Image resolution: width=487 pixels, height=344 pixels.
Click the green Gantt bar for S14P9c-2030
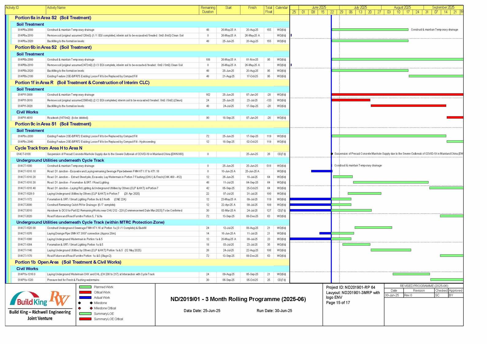click(389, 136)
